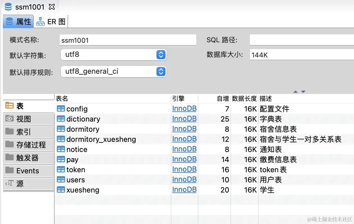Screen dimensions: 354x224
Task: Select the 索引 sidebar tab
Action: pyautogui.click(x=28, y=132)
